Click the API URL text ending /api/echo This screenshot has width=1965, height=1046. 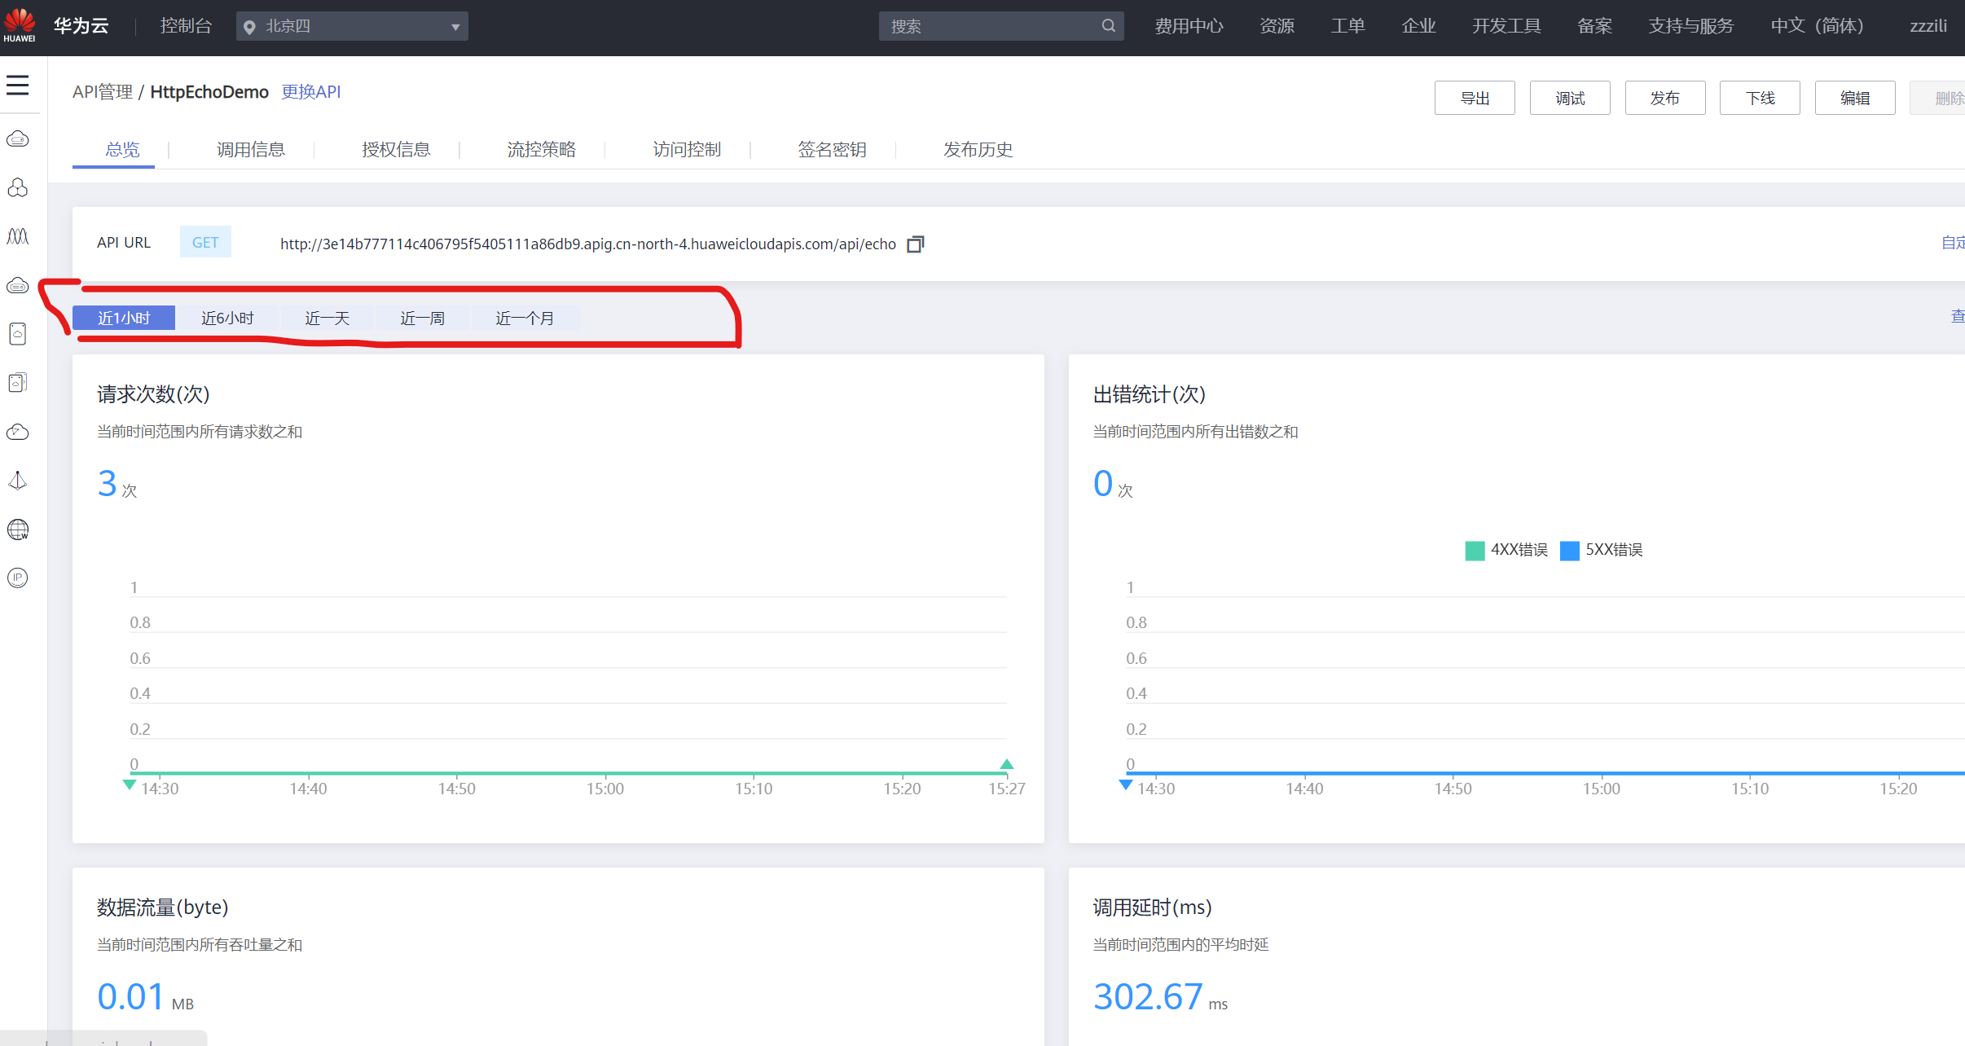pos(588,244)
